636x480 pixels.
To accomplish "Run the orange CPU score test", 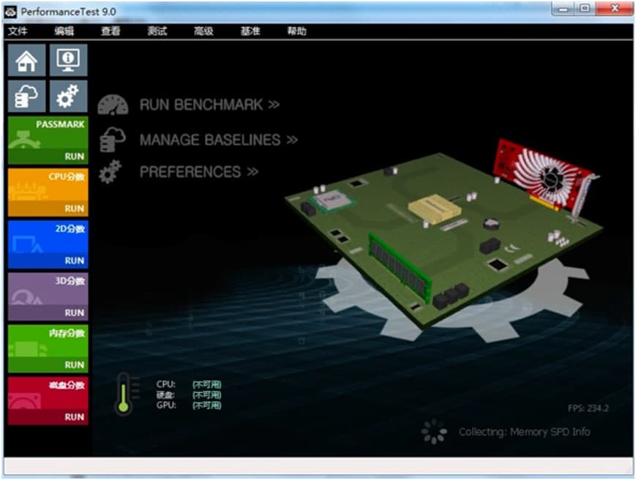I will [48, 192].
